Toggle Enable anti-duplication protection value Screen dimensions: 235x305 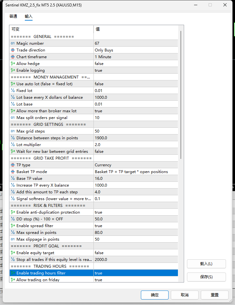coord(136,212)
